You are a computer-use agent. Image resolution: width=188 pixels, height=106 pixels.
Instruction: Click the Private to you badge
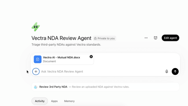pos(104,38)
